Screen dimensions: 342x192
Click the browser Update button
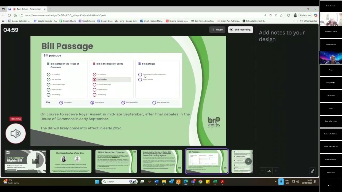click(x=303, y=15)
